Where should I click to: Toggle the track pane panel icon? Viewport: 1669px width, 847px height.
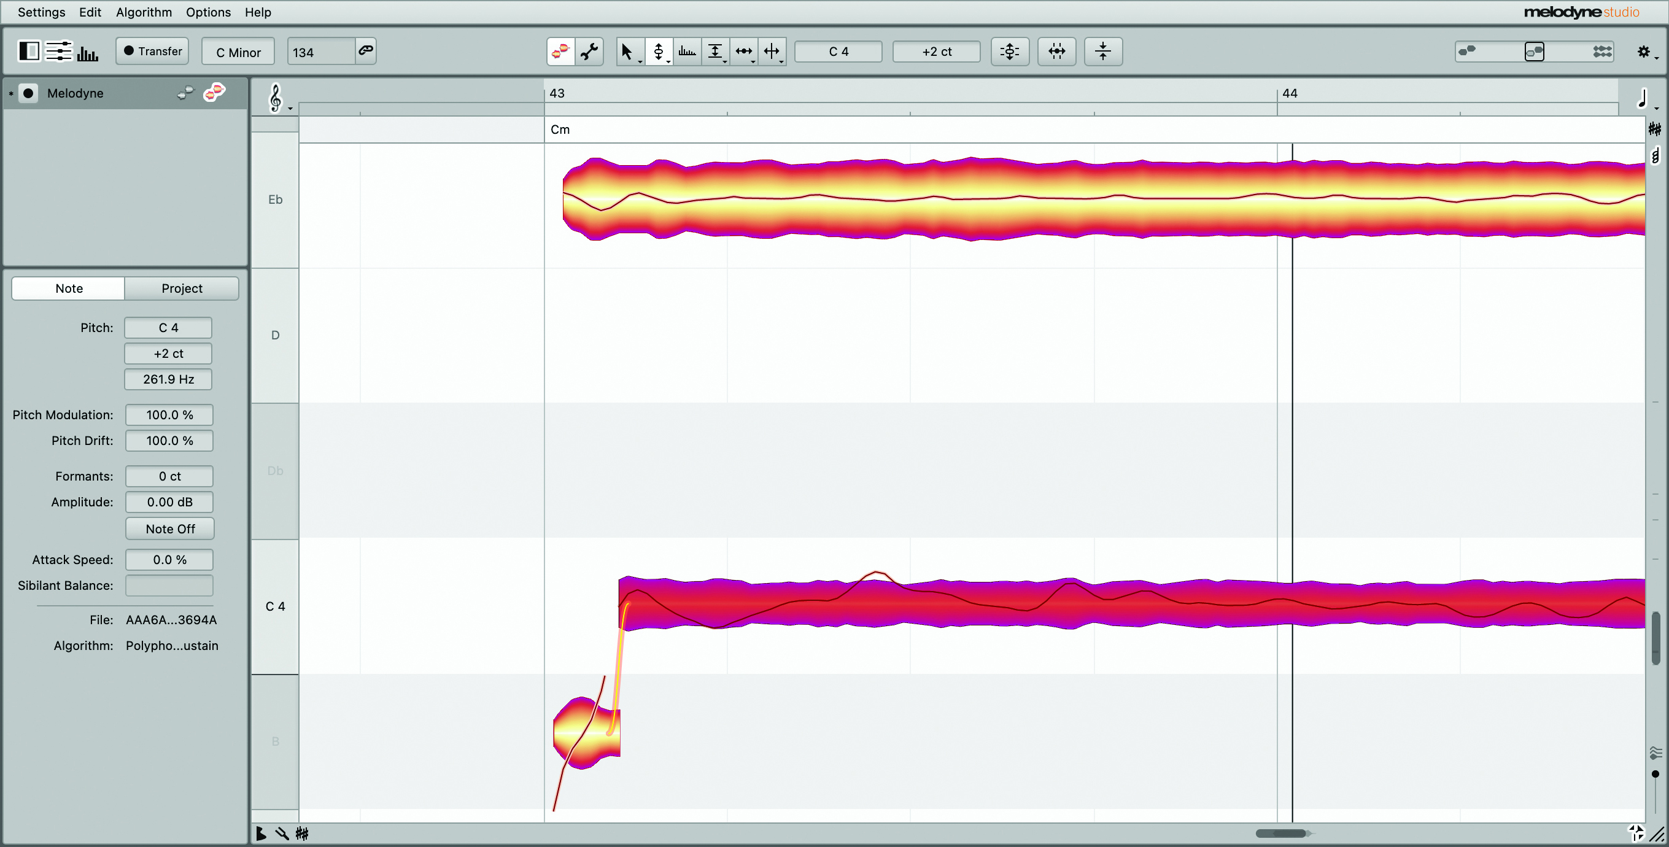click(x=28, y=51)
